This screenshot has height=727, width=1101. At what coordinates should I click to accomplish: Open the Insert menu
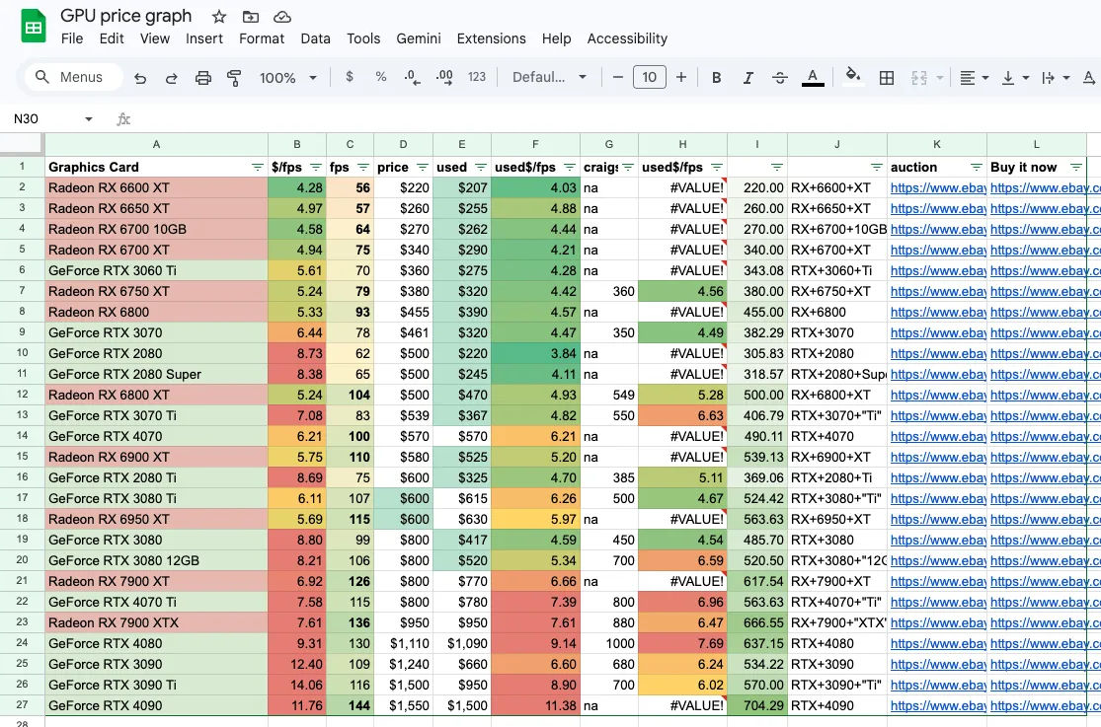click(204, 38)
